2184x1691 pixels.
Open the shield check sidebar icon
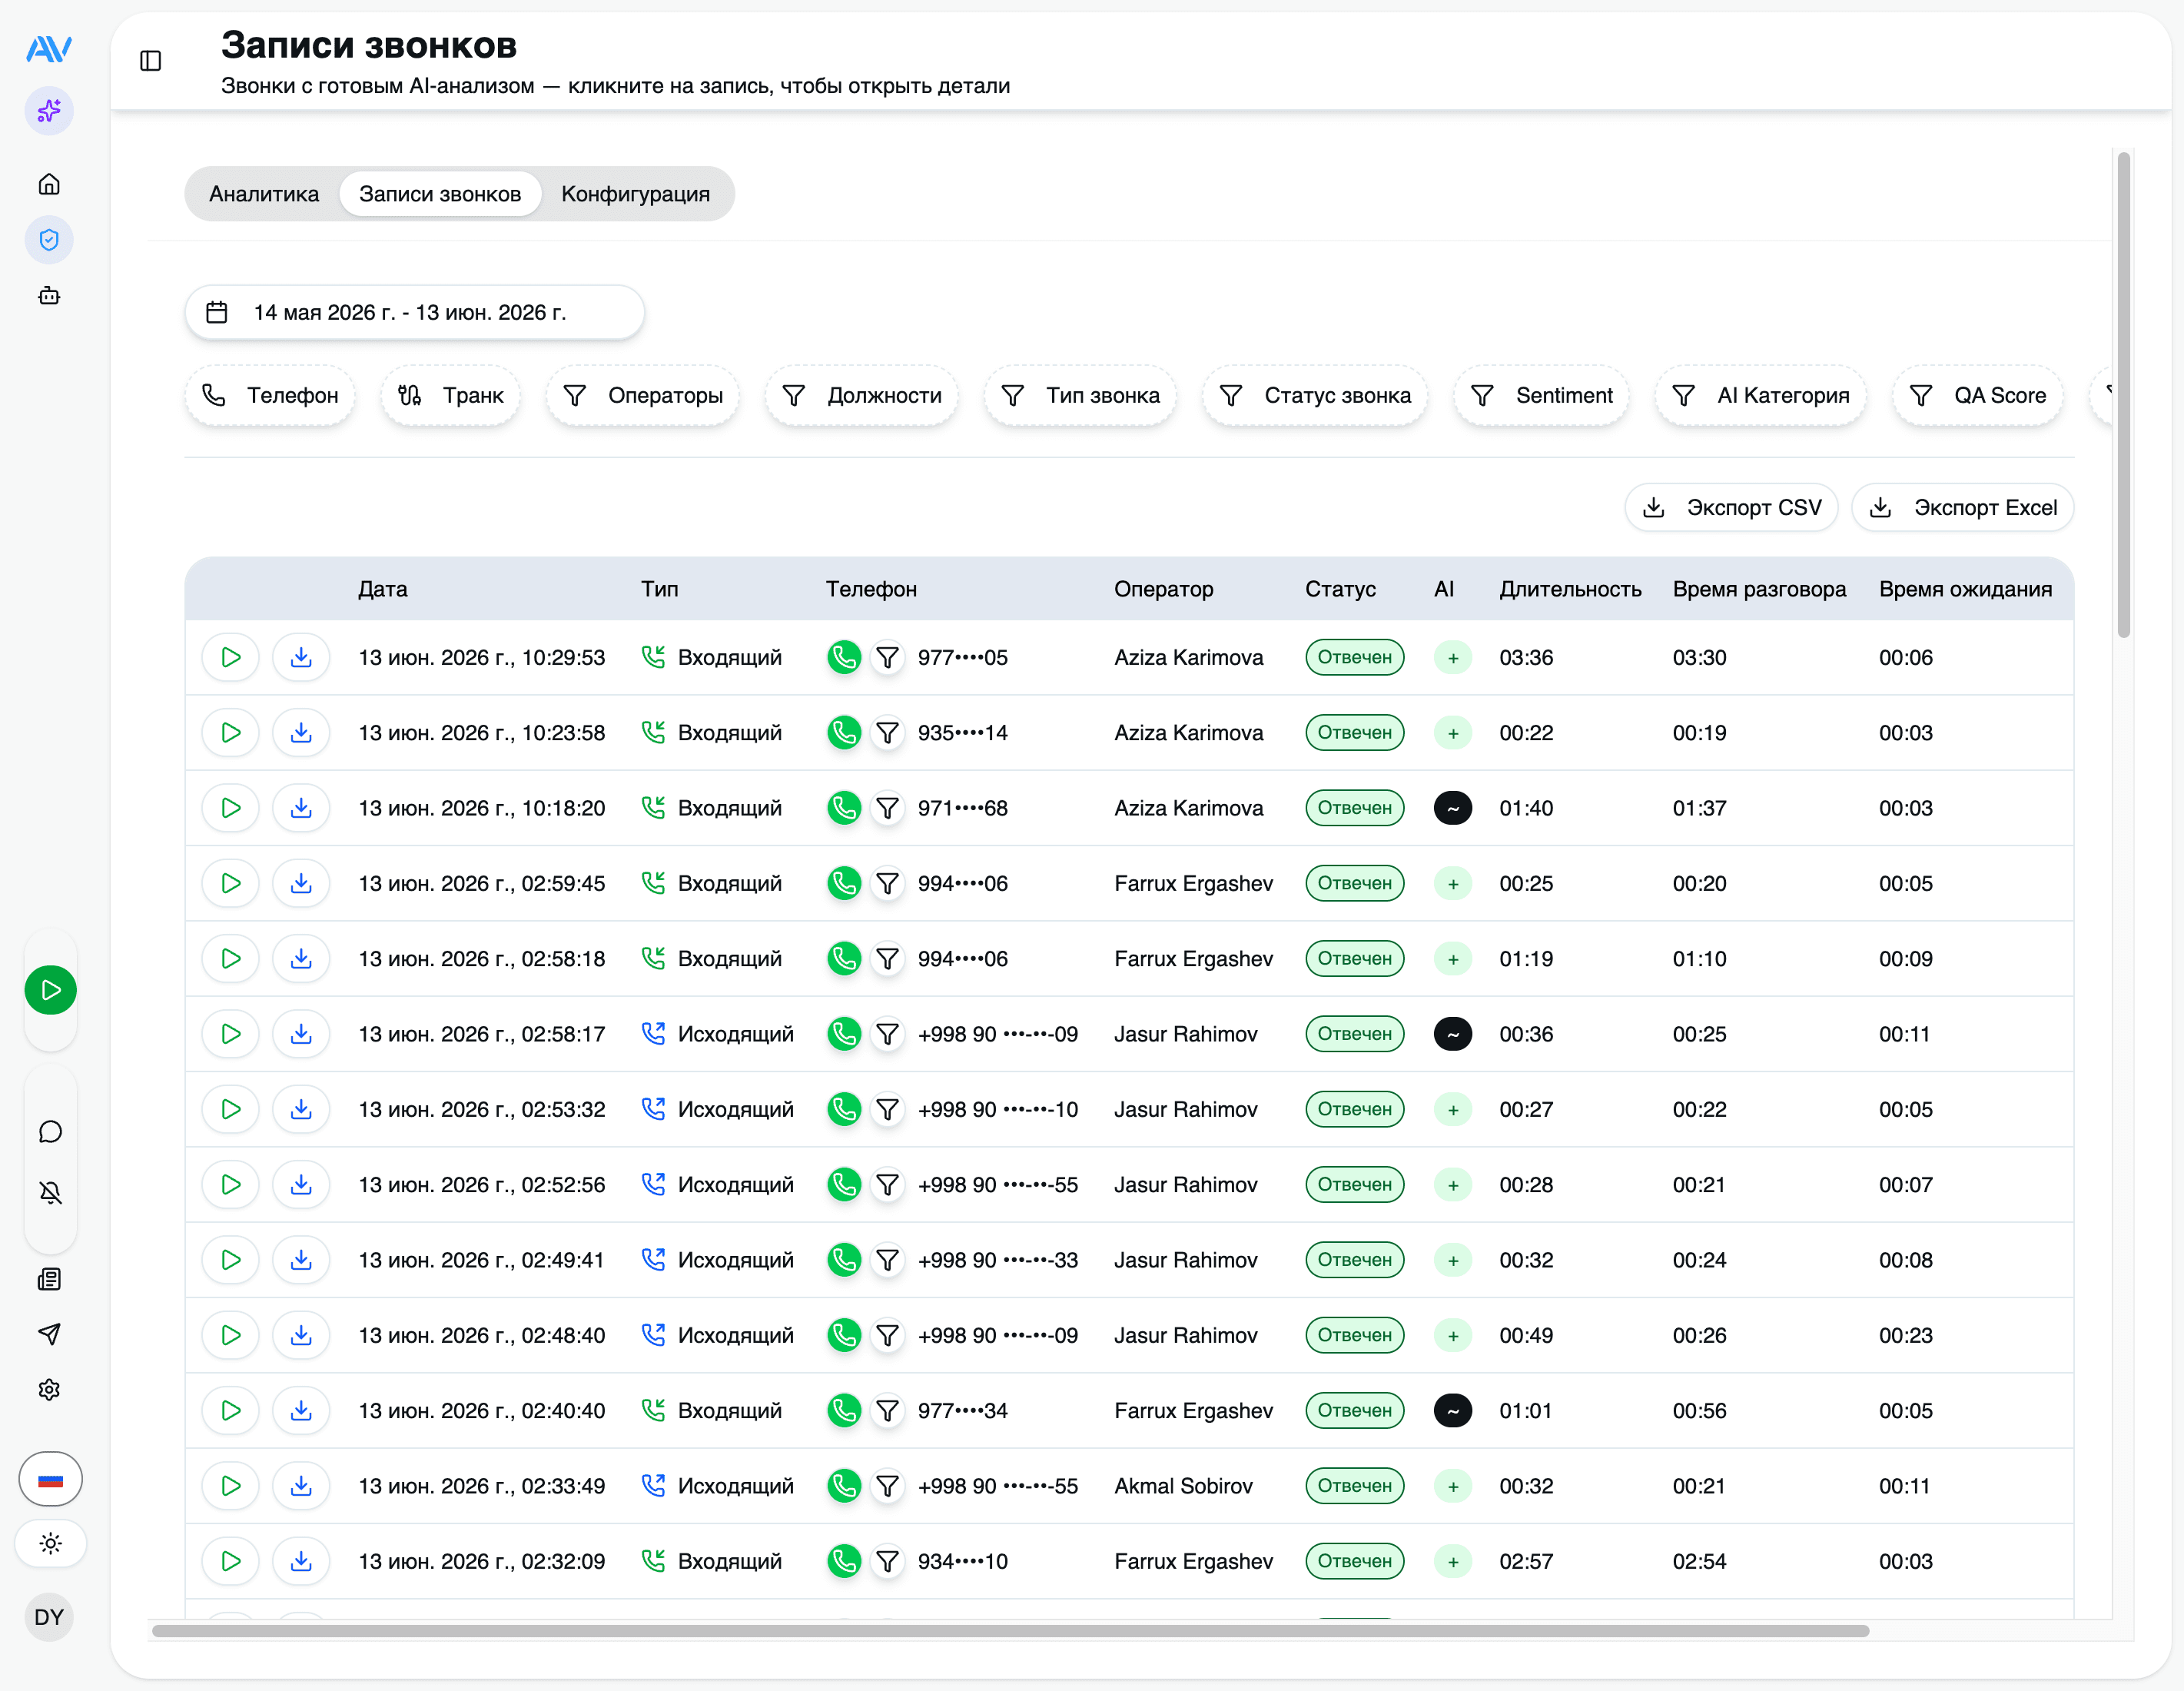(x=49, y=240)
